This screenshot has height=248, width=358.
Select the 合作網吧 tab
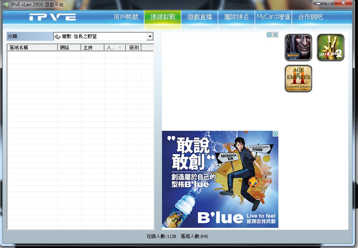click(x=310, y=17)
